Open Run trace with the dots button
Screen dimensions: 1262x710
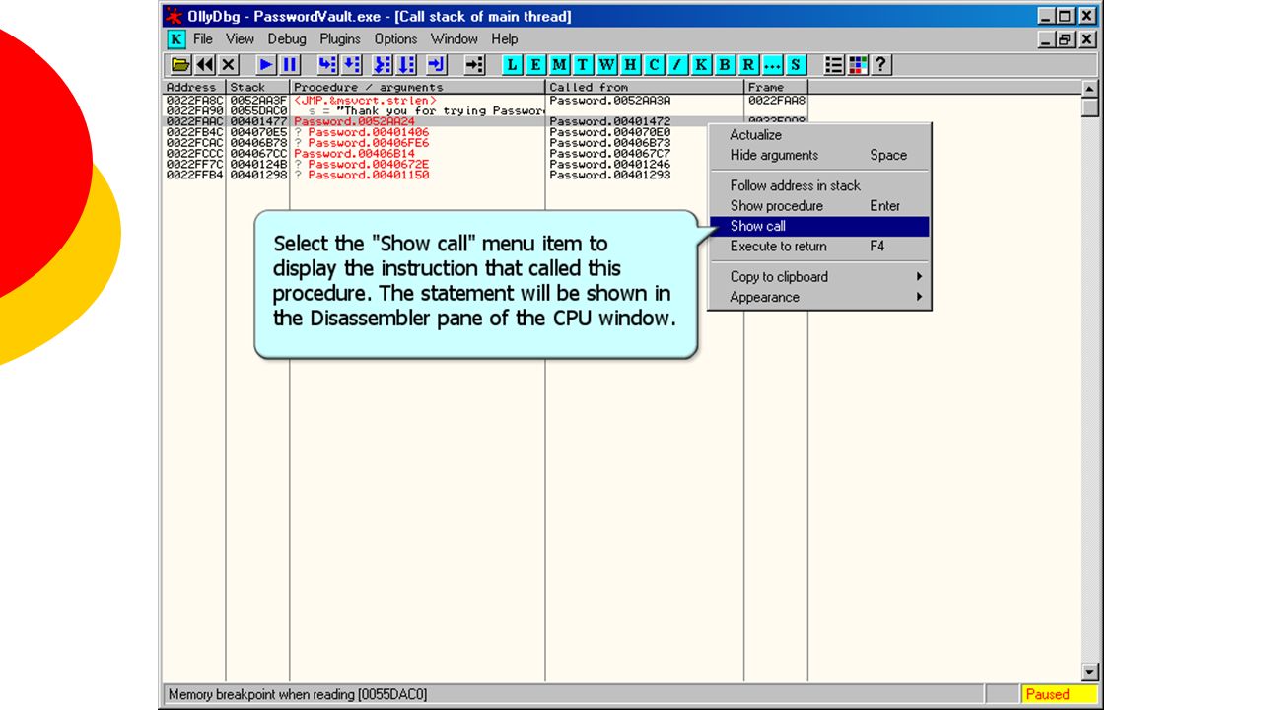point(772,65)
